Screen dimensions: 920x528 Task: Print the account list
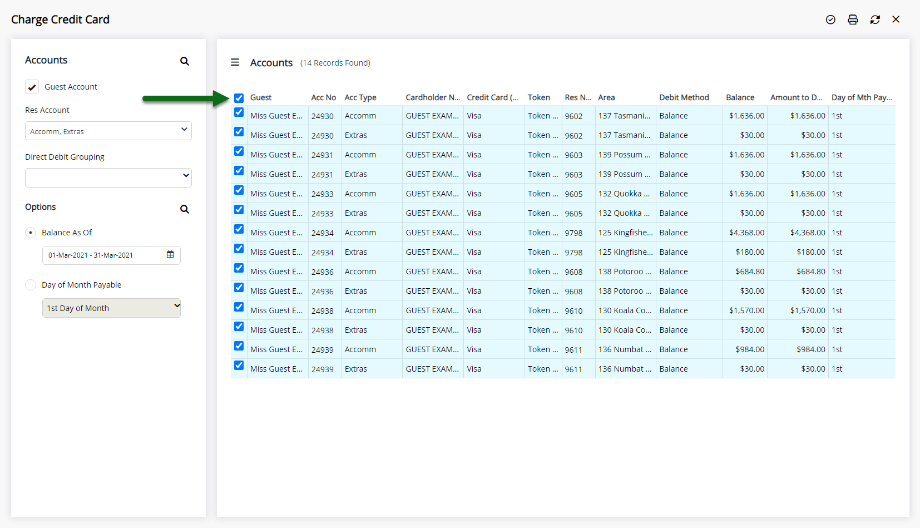point(853,19)
